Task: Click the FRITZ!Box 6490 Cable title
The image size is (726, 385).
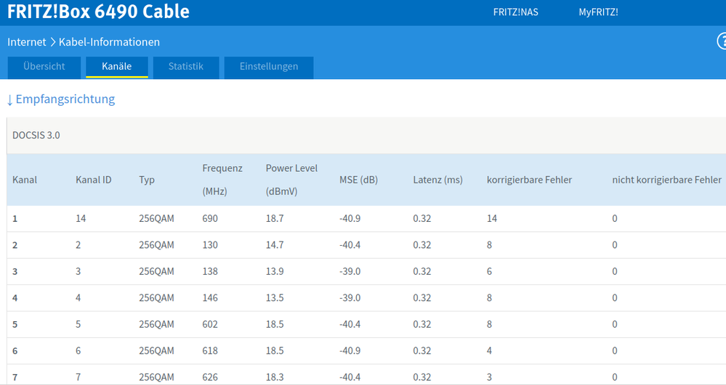Action: [98, 12]
